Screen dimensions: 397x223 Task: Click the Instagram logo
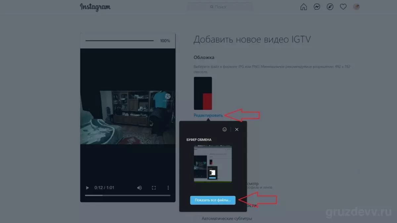pos(95,7)
